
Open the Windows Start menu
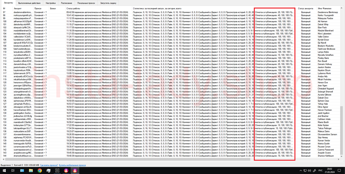coord(4,170)
